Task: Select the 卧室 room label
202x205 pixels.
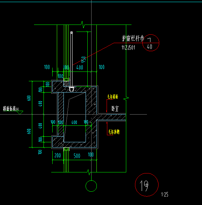Action: (115, 109)
